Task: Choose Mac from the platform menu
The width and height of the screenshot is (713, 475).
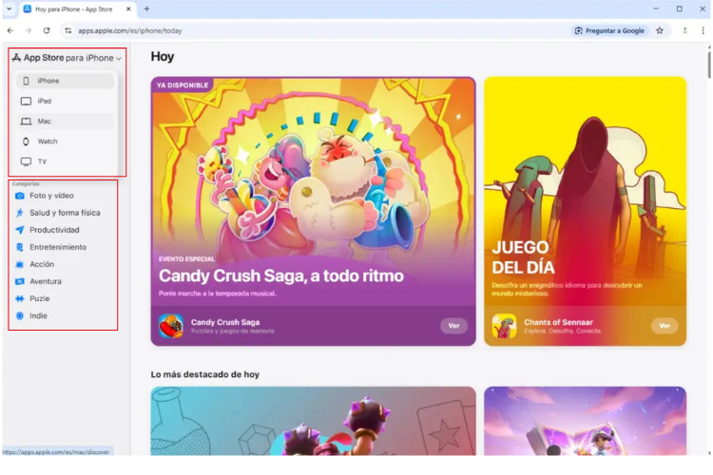Action: [45, 122]
